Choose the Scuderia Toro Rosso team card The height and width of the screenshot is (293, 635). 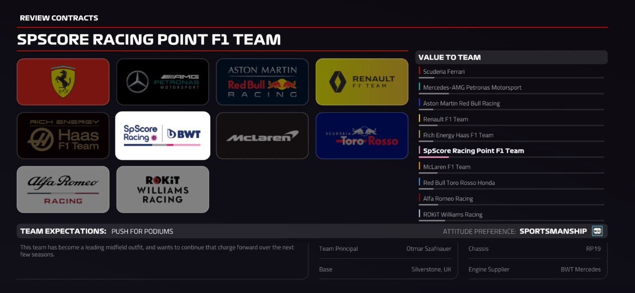[x=362, y=136]
